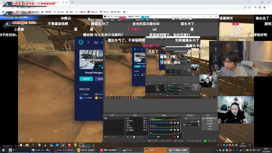Open the QQ penguin icon in captured taskbar

coord(45,145)
